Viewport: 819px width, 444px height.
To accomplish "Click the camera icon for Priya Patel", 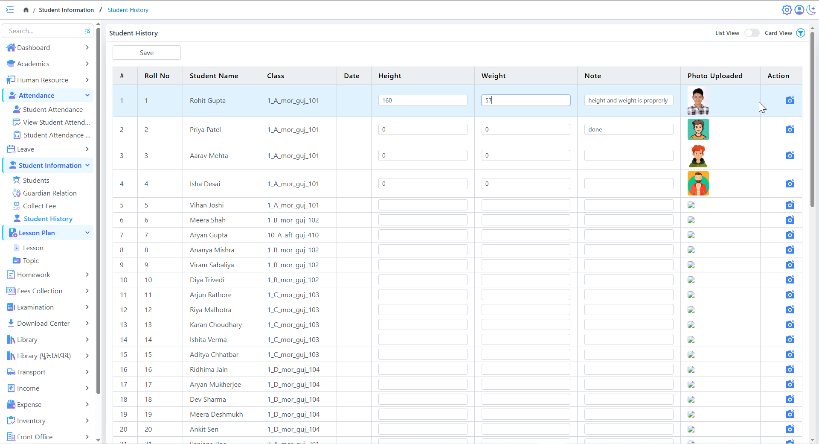I will coord(790,129).
